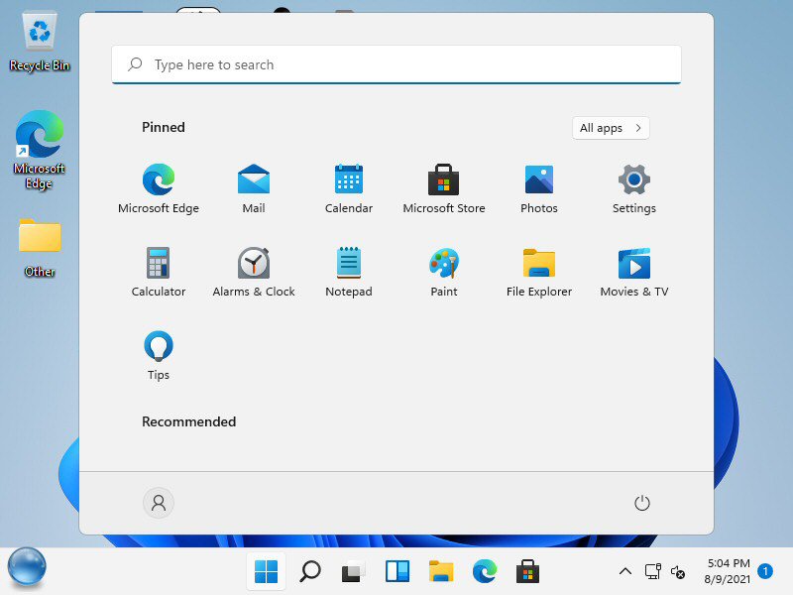This screenshot has height=595, width=793.
Task: Open Microsoft Store in pinned apps
Action: (x=443, y=188)
